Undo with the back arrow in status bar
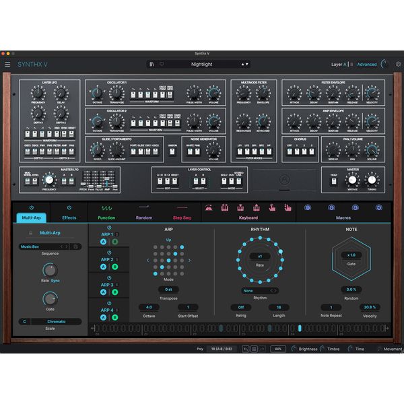The width and height of the screenshot is (404, 404). pyautogui.click(x=246, y=349)
